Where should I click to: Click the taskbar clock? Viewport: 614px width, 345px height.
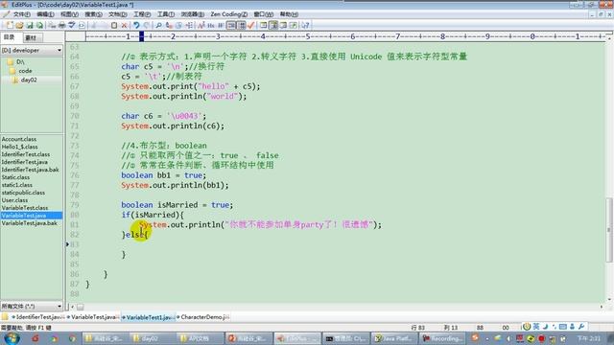(x=589, y=338)
